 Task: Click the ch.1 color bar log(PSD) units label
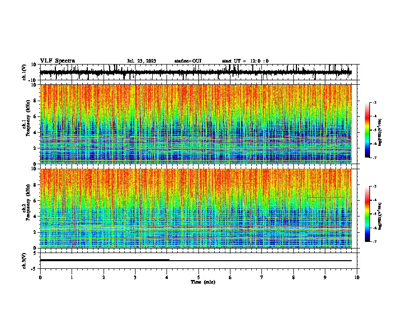point(380,133)
